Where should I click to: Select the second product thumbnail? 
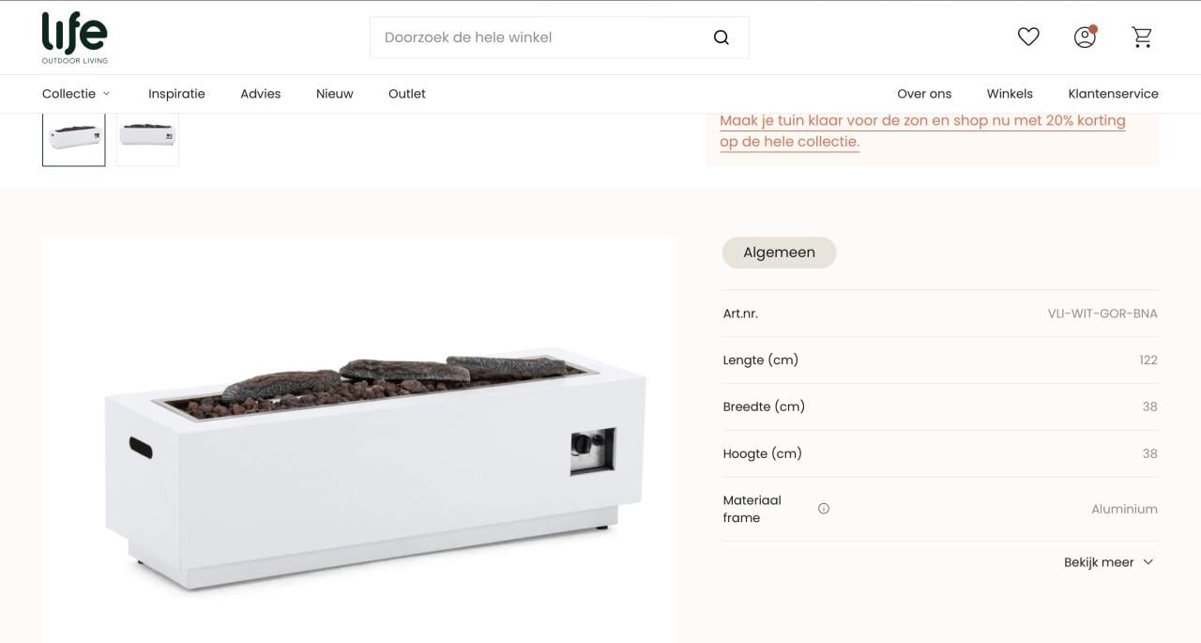[x=147, y=139]
